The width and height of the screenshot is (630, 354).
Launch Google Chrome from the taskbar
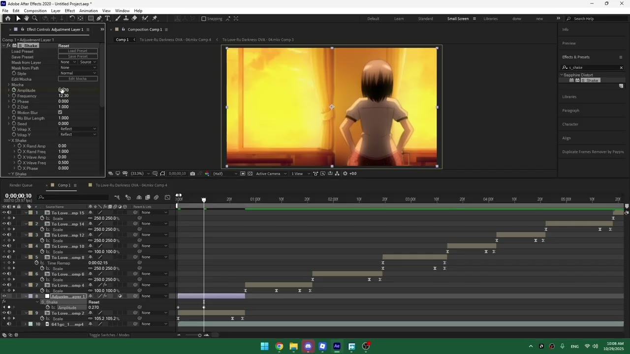pos(279,346)
